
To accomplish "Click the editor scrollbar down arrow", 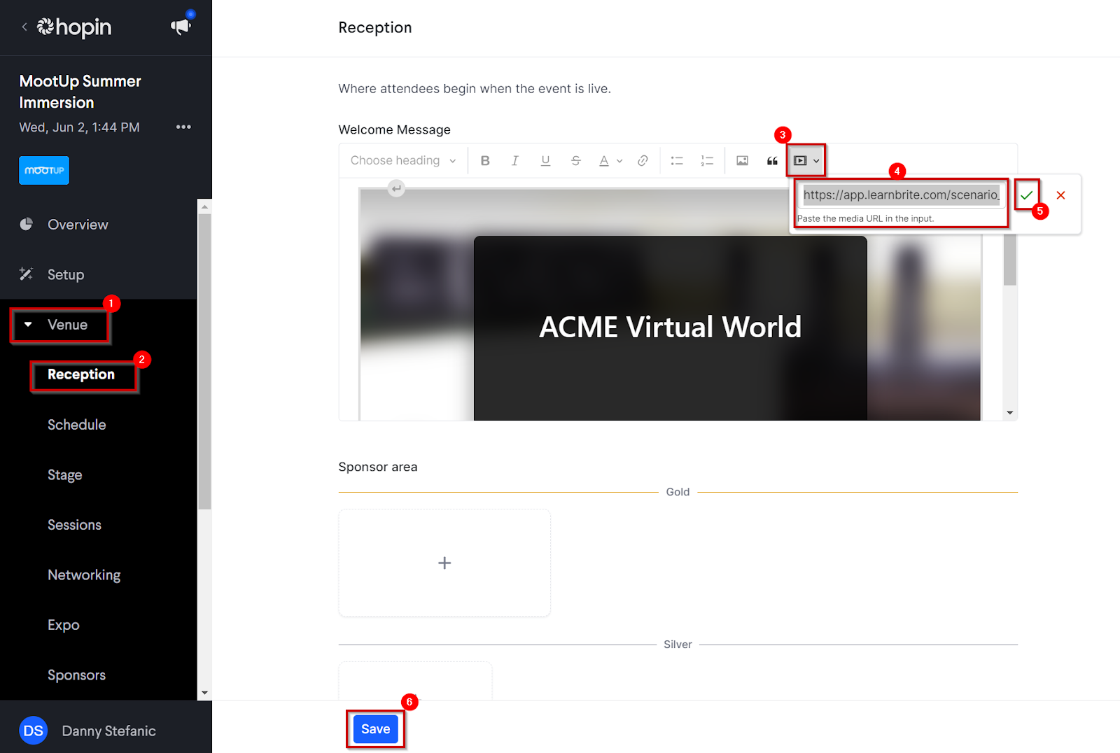I will (1009, 413).
